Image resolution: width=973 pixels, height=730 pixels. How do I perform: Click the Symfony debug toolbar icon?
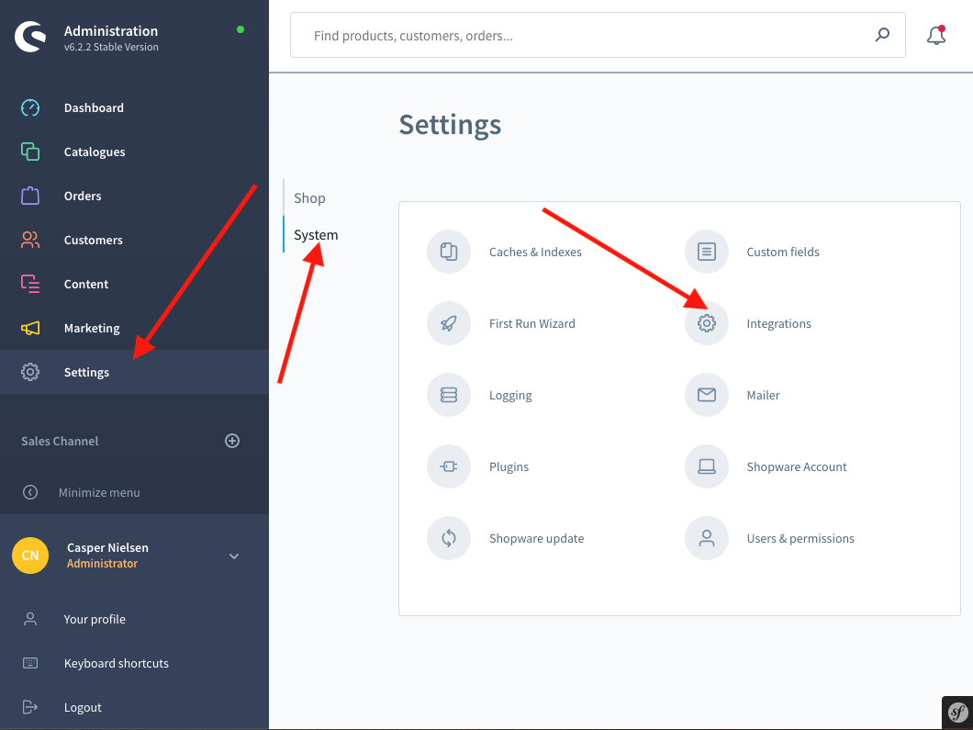coord(957,712)
